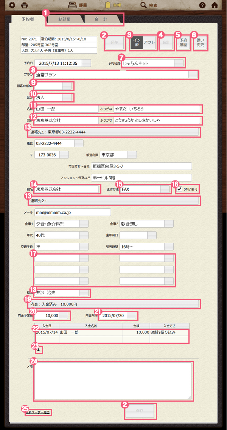
Task: Click the help question mark icon
Action: 202,5
